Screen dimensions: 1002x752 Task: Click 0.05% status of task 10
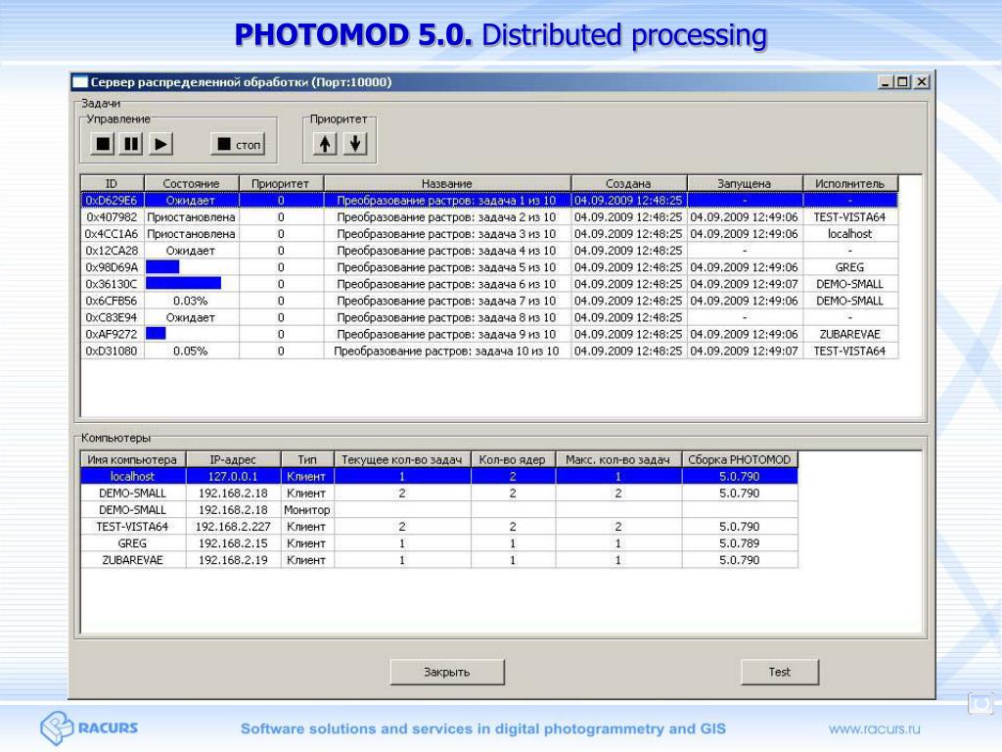(191, 351)
